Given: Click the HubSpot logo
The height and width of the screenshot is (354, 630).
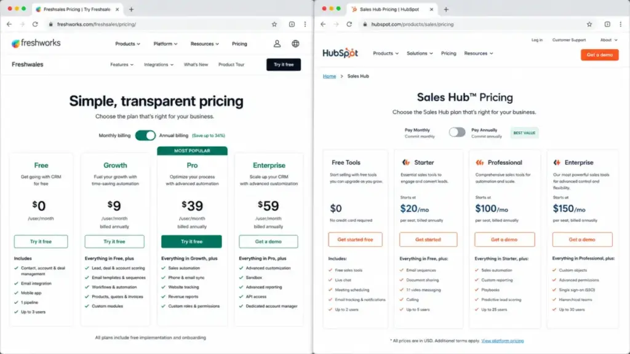Looking at the screenshot, I should 340,53.
